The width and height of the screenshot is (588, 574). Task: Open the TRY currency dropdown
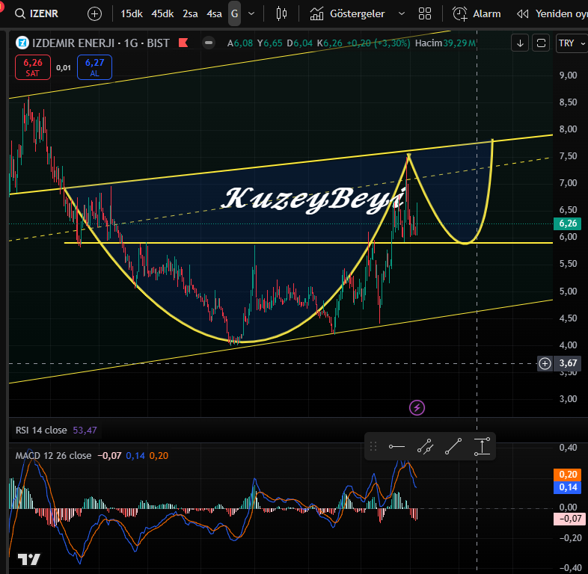click(572, 43)
